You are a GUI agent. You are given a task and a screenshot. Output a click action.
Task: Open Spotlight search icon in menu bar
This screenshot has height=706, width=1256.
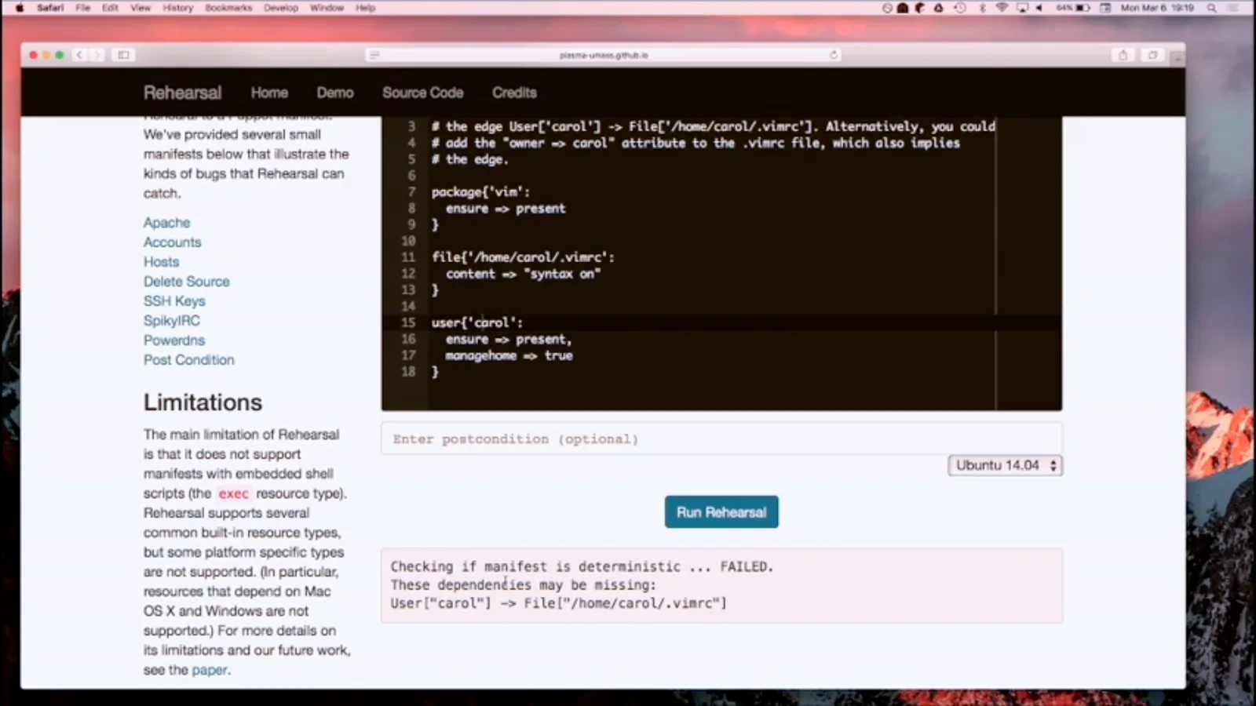(x=1212, y=8)
